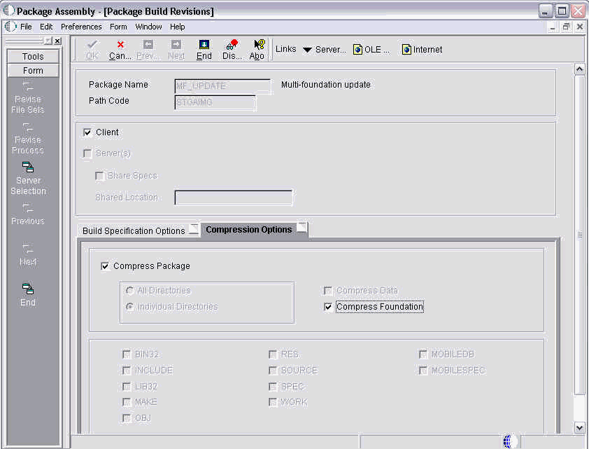Click the OK checkmark toolbar icon
This screenshot has width=589, height=449.
coord(92,45)
